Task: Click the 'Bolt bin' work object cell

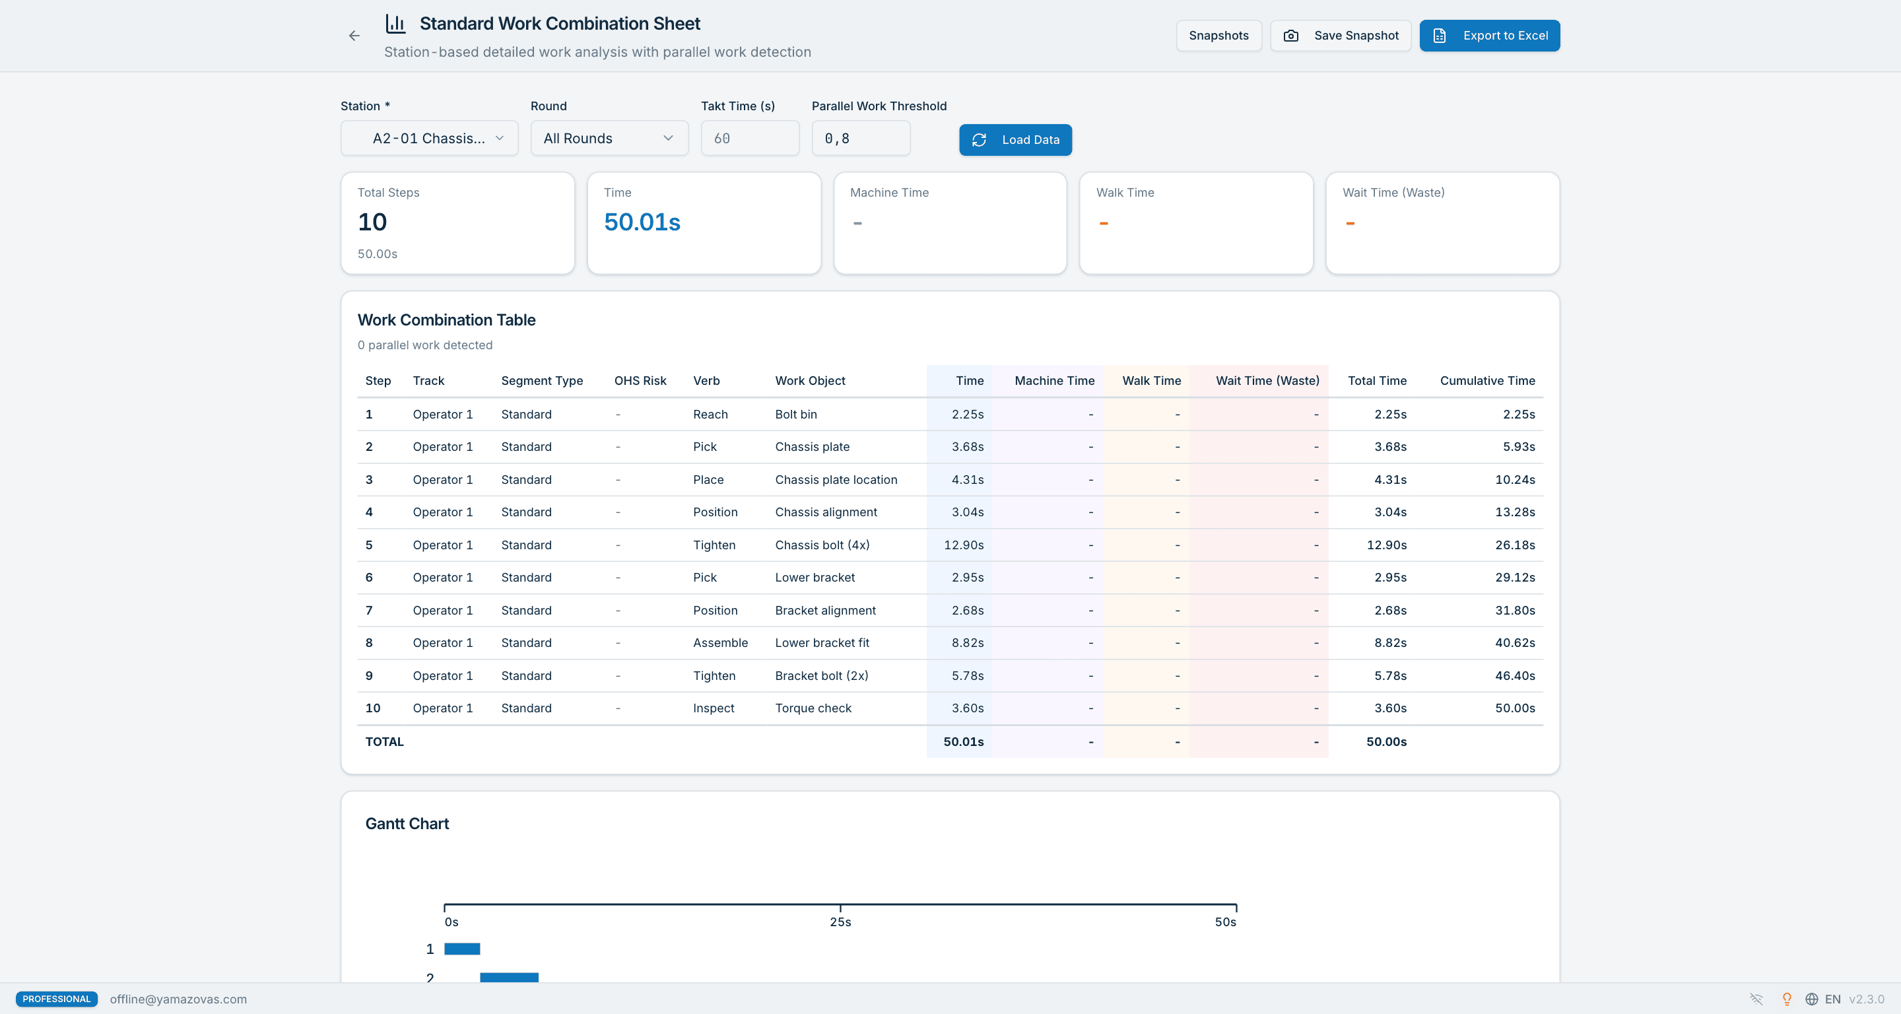Action: [795, 414]
